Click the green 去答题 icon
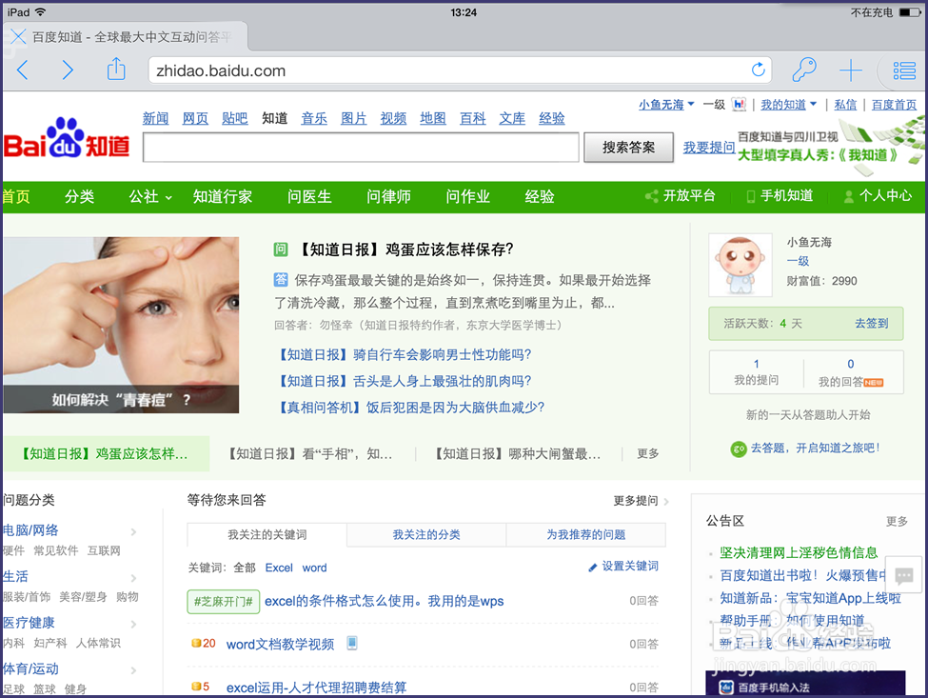 pos(738,449)
